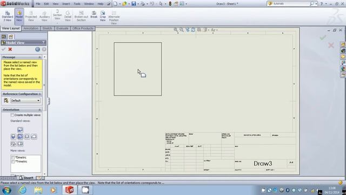Viewport: 346px width, 195px height.
Task: Open PropertyManager tab icon
Action: [x=11, y=37]
